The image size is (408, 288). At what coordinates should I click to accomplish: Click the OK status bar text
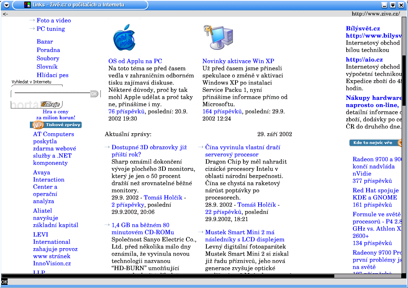[4, 282]
